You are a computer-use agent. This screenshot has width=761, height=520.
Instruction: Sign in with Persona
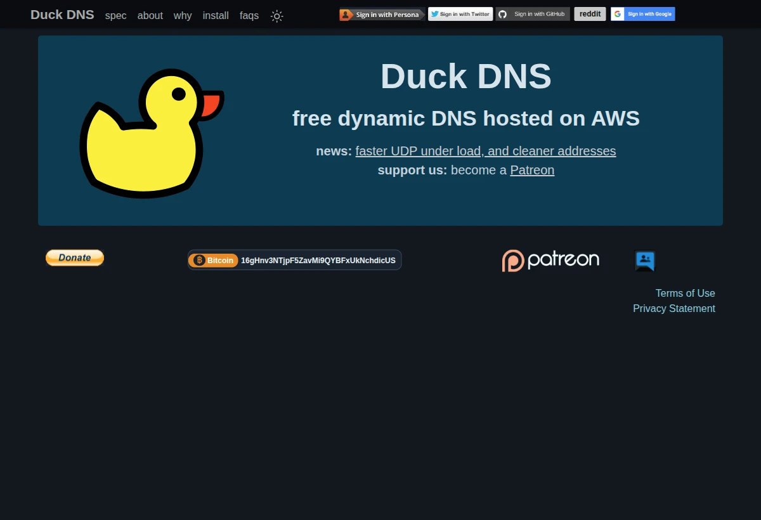pyautogui.click(x=382, y=15)
